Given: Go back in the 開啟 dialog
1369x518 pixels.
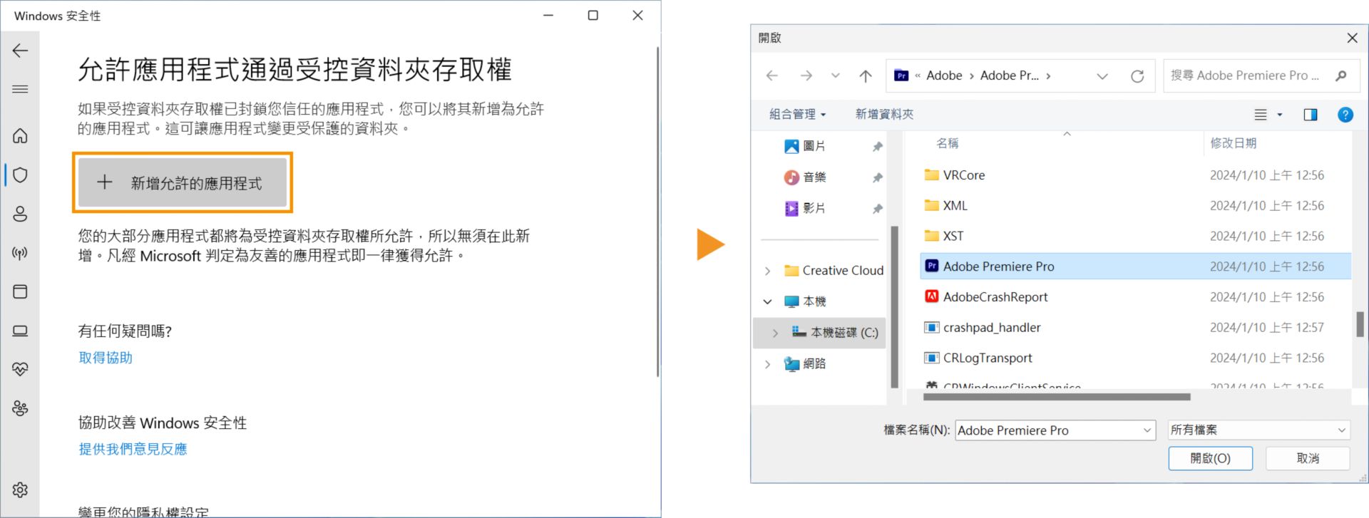Looking at the screenshot, I should [x=771, y=76].
